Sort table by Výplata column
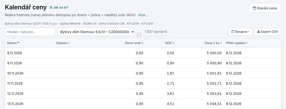Image resolution: width=286 pixels, height=109 pixels. (63, 43)
